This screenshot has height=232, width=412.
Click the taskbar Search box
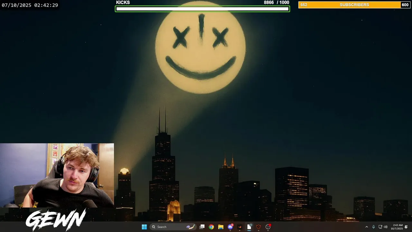tap(173, 227)
